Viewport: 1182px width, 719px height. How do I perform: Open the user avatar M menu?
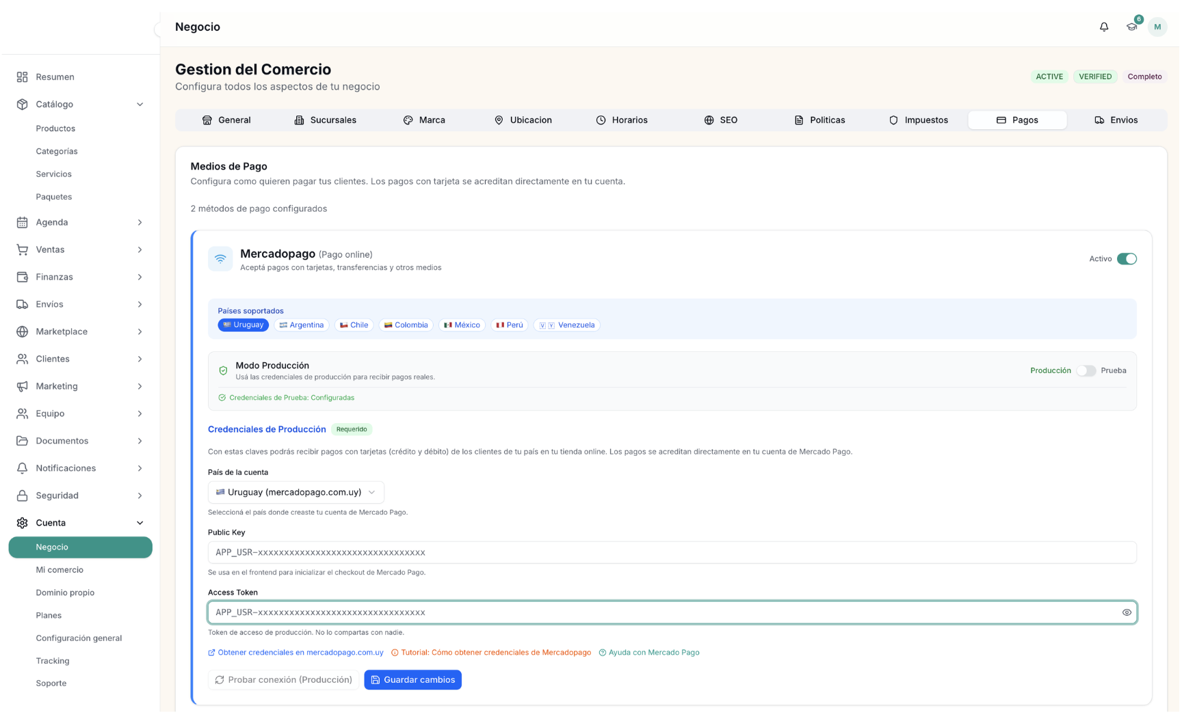point(1157,27)
